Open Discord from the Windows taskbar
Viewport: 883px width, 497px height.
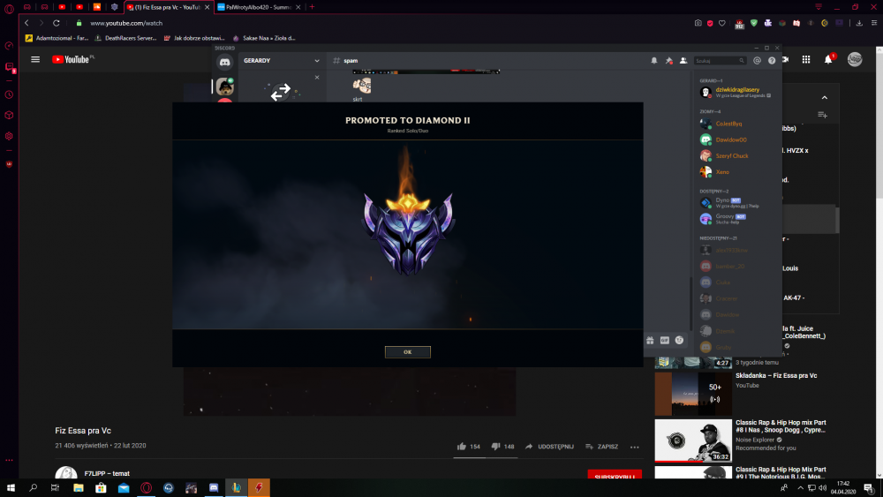point(214,487)
